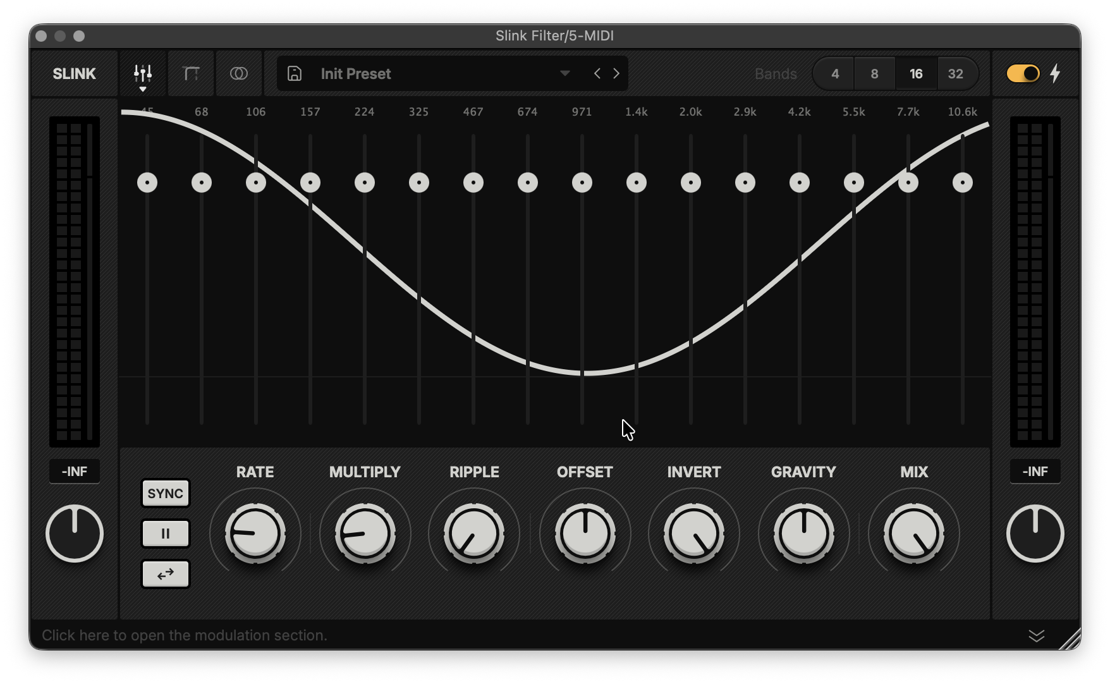
Task: Toggle the SYNC button
Action: pyautogui.click(x=166, y=493)
